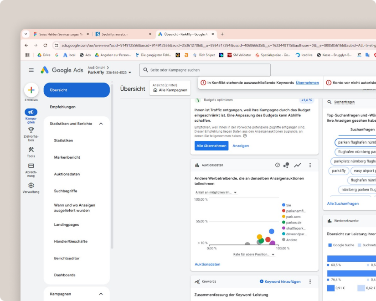This screenshot has width=376, height=301.
Task: Open Alle Kampagnen view filter
Action: click(170, 88)
